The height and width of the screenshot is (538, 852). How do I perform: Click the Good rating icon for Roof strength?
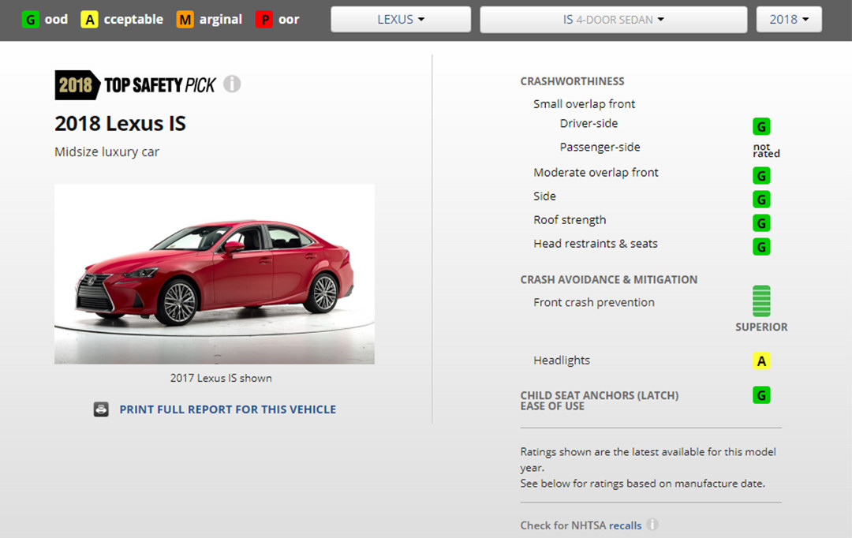761,222
